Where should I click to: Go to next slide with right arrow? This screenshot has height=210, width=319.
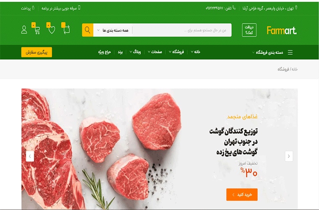[289, 156]
